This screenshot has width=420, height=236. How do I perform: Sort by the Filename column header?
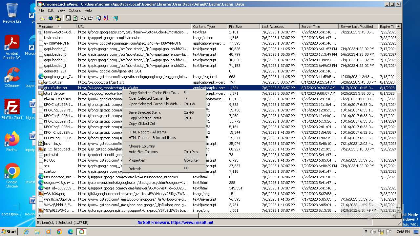pos(57,26)
